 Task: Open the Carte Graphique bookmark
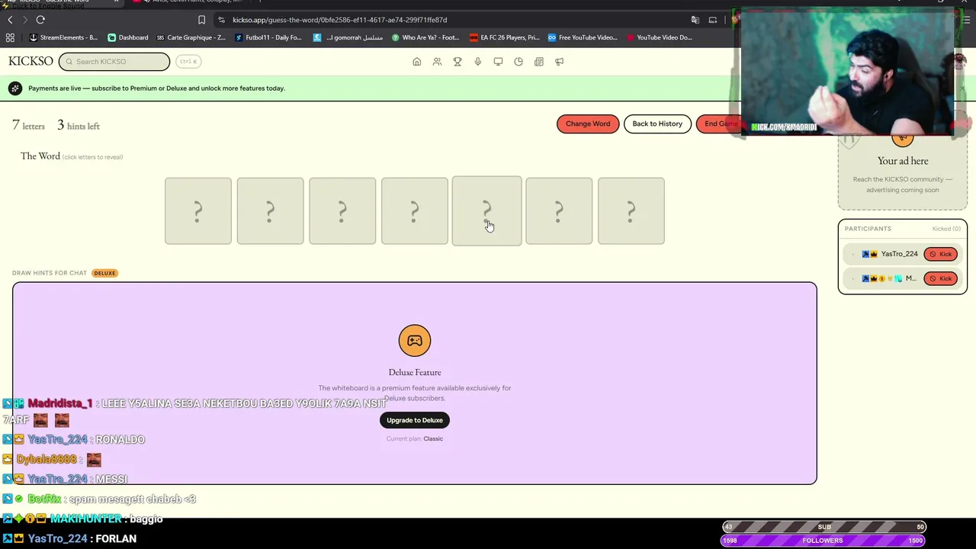(x=191, y=37)
